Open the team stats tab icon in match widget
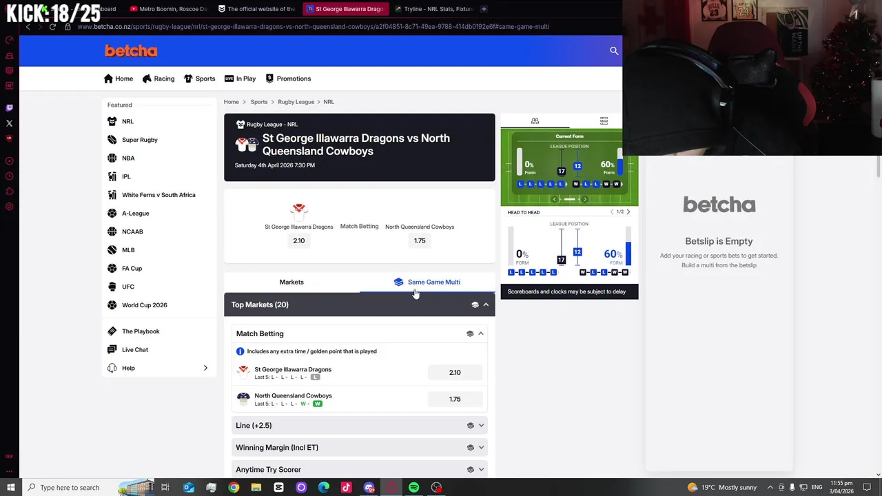The width and height of the screenshot is (882, 496). (535, 121)
